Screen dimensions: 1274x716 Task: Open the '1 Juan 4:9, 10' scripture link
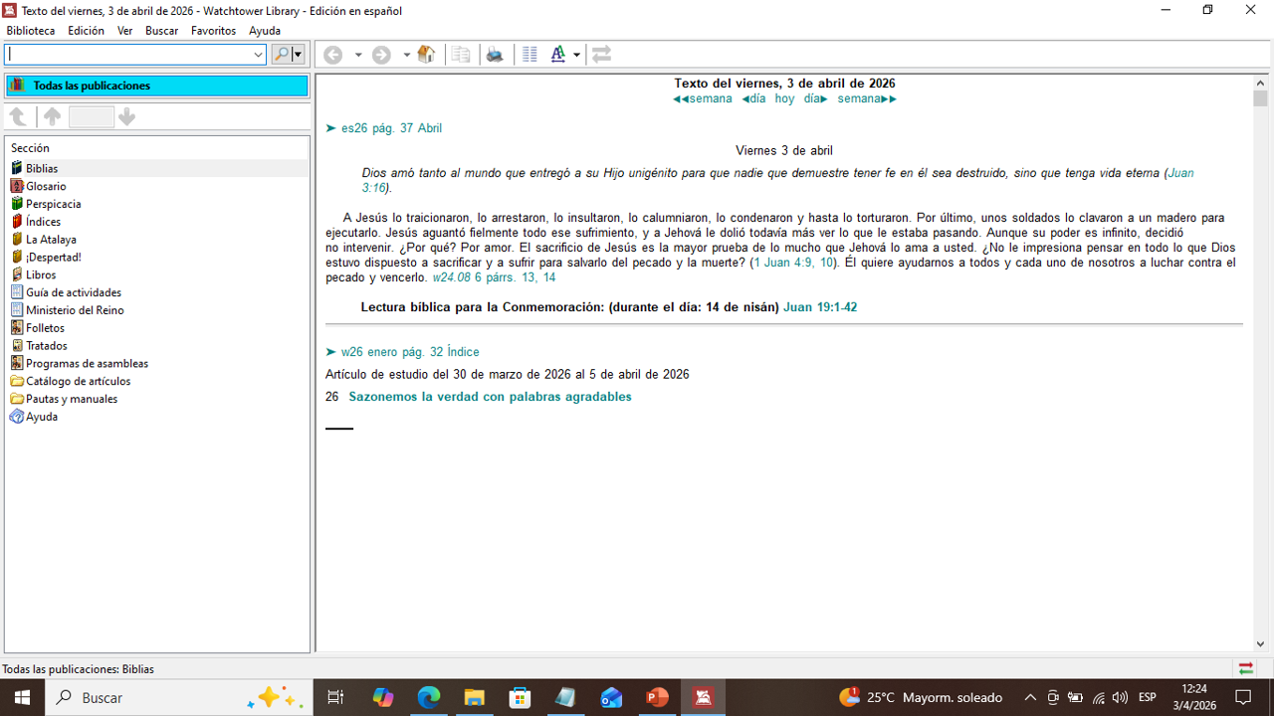pos(795,263)
